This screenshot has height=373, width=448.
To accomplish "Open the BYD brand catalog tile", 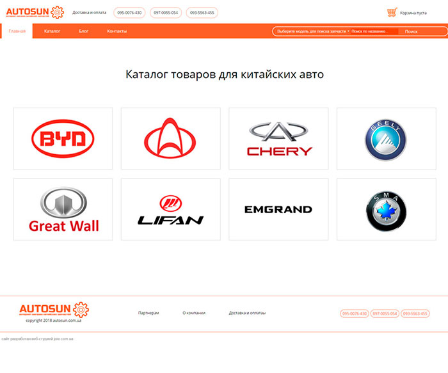I will pos(63,139).
